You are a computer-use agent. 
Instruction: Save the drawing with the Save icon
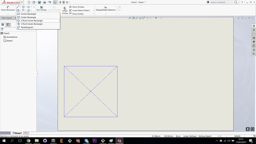(39, 2)
